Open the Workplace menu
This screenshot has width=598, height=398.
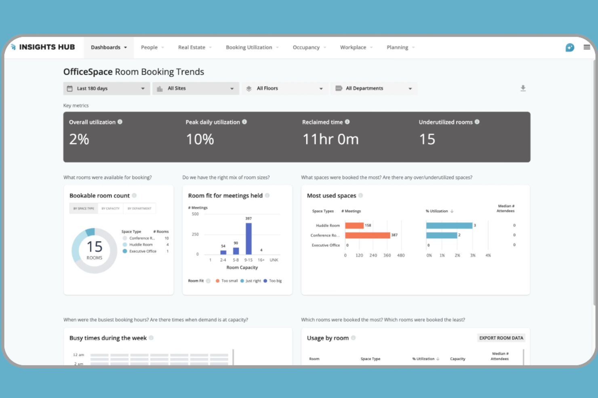[x=356, y=47]
